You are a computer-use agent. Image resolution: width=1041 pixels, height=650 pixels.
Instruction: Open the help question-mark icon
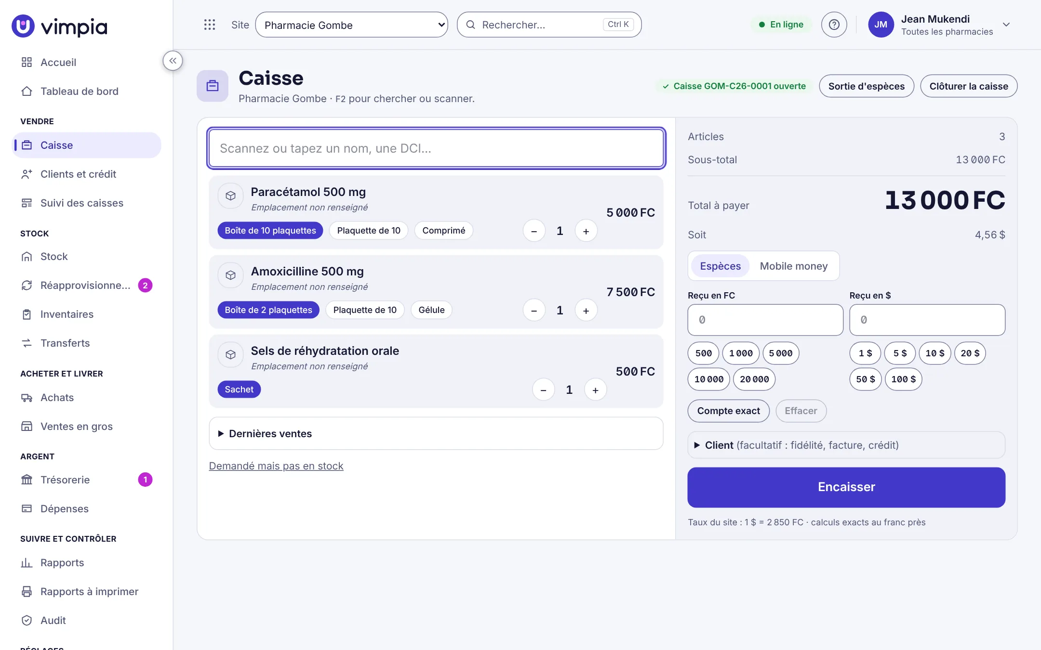834,25
